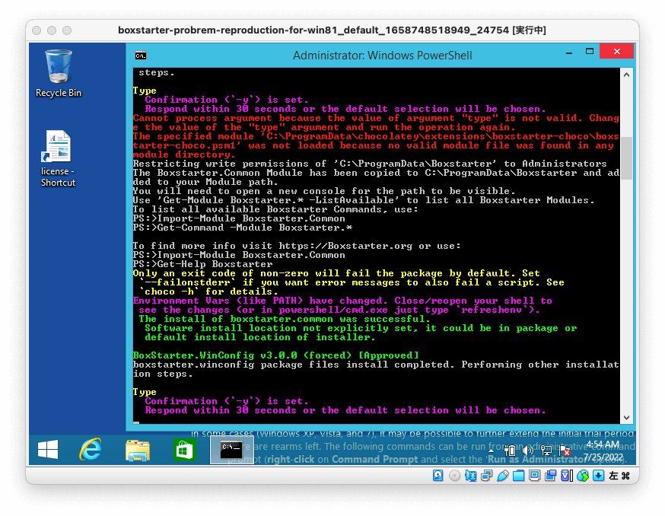Click the macOS zoom button of VM window
This screenshot has width=665, height=516.
(x=67, y=30)
